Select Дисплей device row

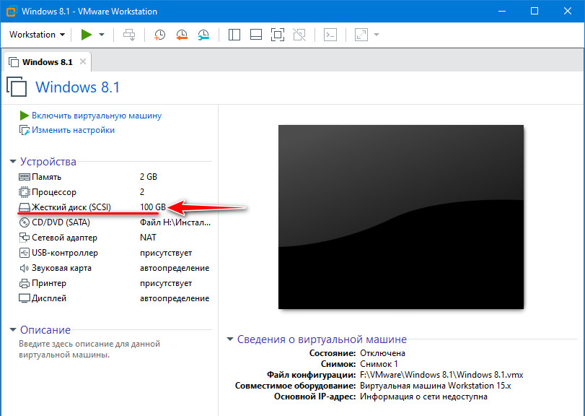pos(115,298)
